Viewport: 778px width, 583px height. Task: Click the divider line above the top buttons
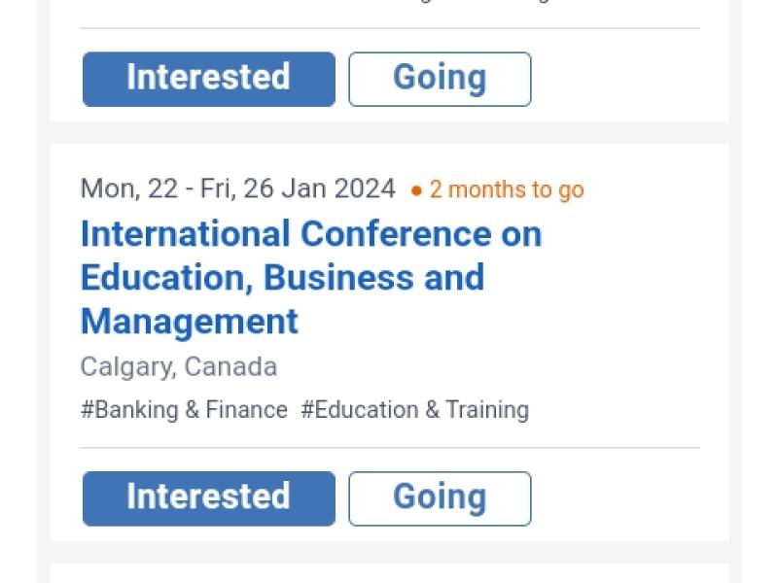(389, 28)
